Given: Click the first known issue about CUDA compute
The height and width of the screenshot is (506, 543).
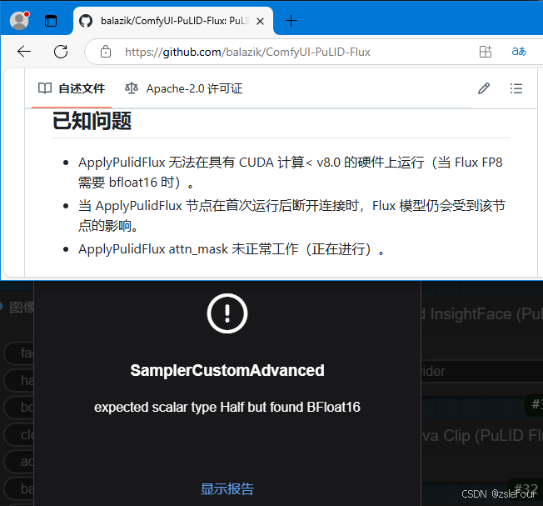Looking at the screenshot, I should [290, 173].
